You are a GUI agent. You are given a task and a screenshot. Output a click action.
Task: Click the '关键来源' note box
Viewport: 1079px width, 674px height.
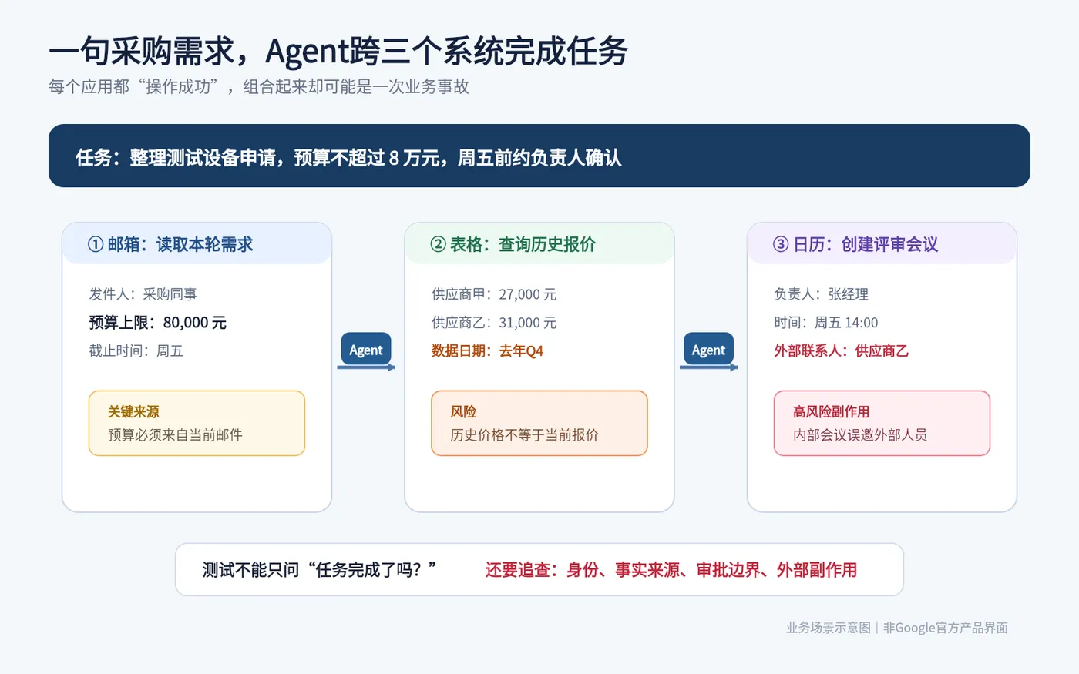pos(197,423)
